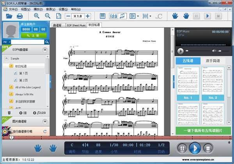
Task: Click the round pause button
Action: 182,148
